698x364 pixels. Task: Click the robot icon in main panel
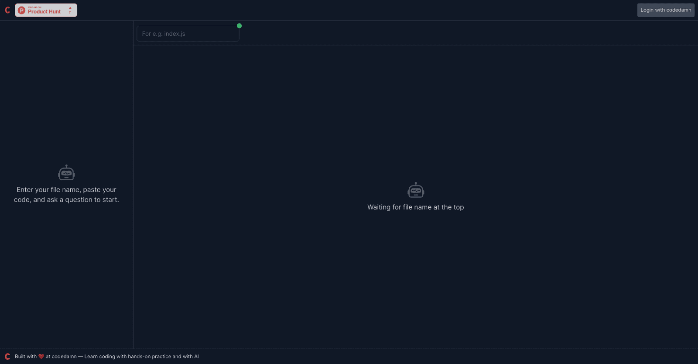coord(416,190)
